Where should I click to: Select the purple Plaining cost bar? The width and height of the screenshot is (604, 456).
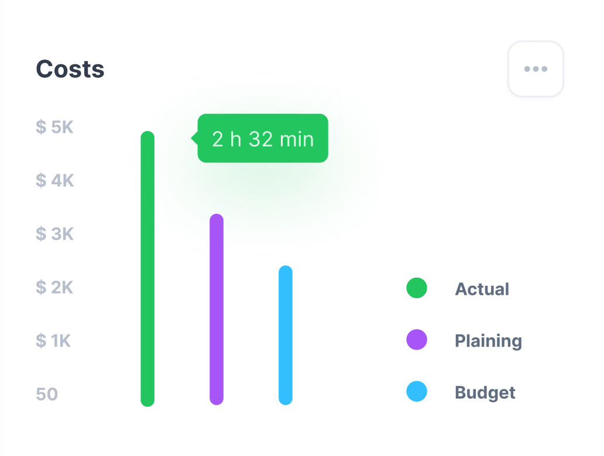click(217, 310)
